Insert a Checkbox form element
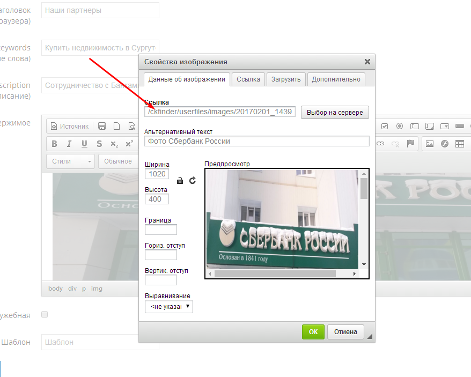471x377 pixels. tap(385, 126)
